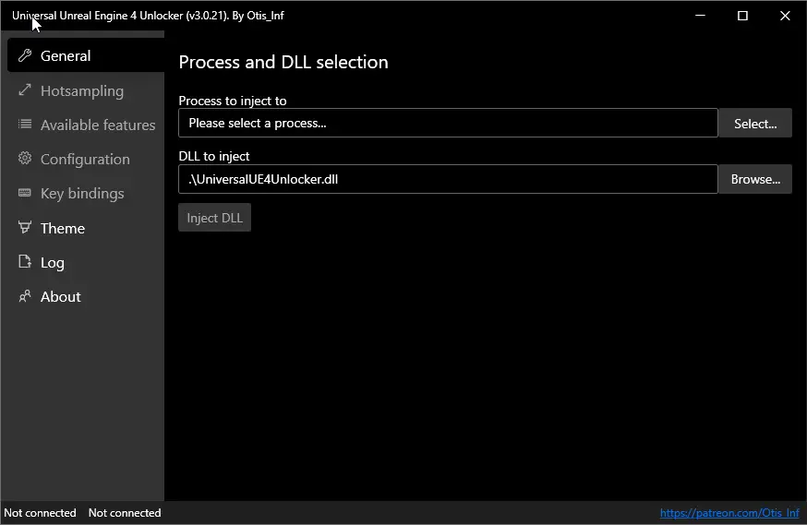Open the Select... process picker button
Screen dimensions: 807x525
coord(755,124)
